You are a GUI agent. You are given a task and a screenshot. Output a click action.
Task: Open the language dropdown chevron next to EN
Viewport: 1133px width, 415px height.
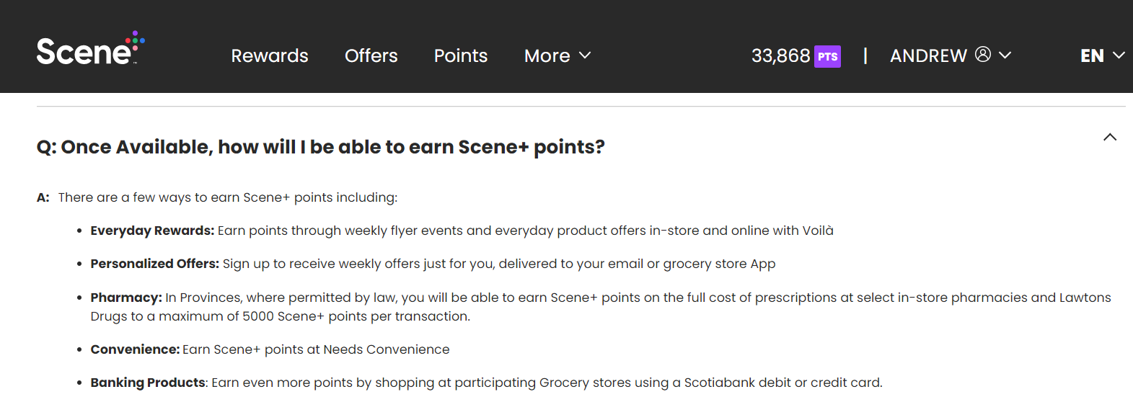[1119, 55]
